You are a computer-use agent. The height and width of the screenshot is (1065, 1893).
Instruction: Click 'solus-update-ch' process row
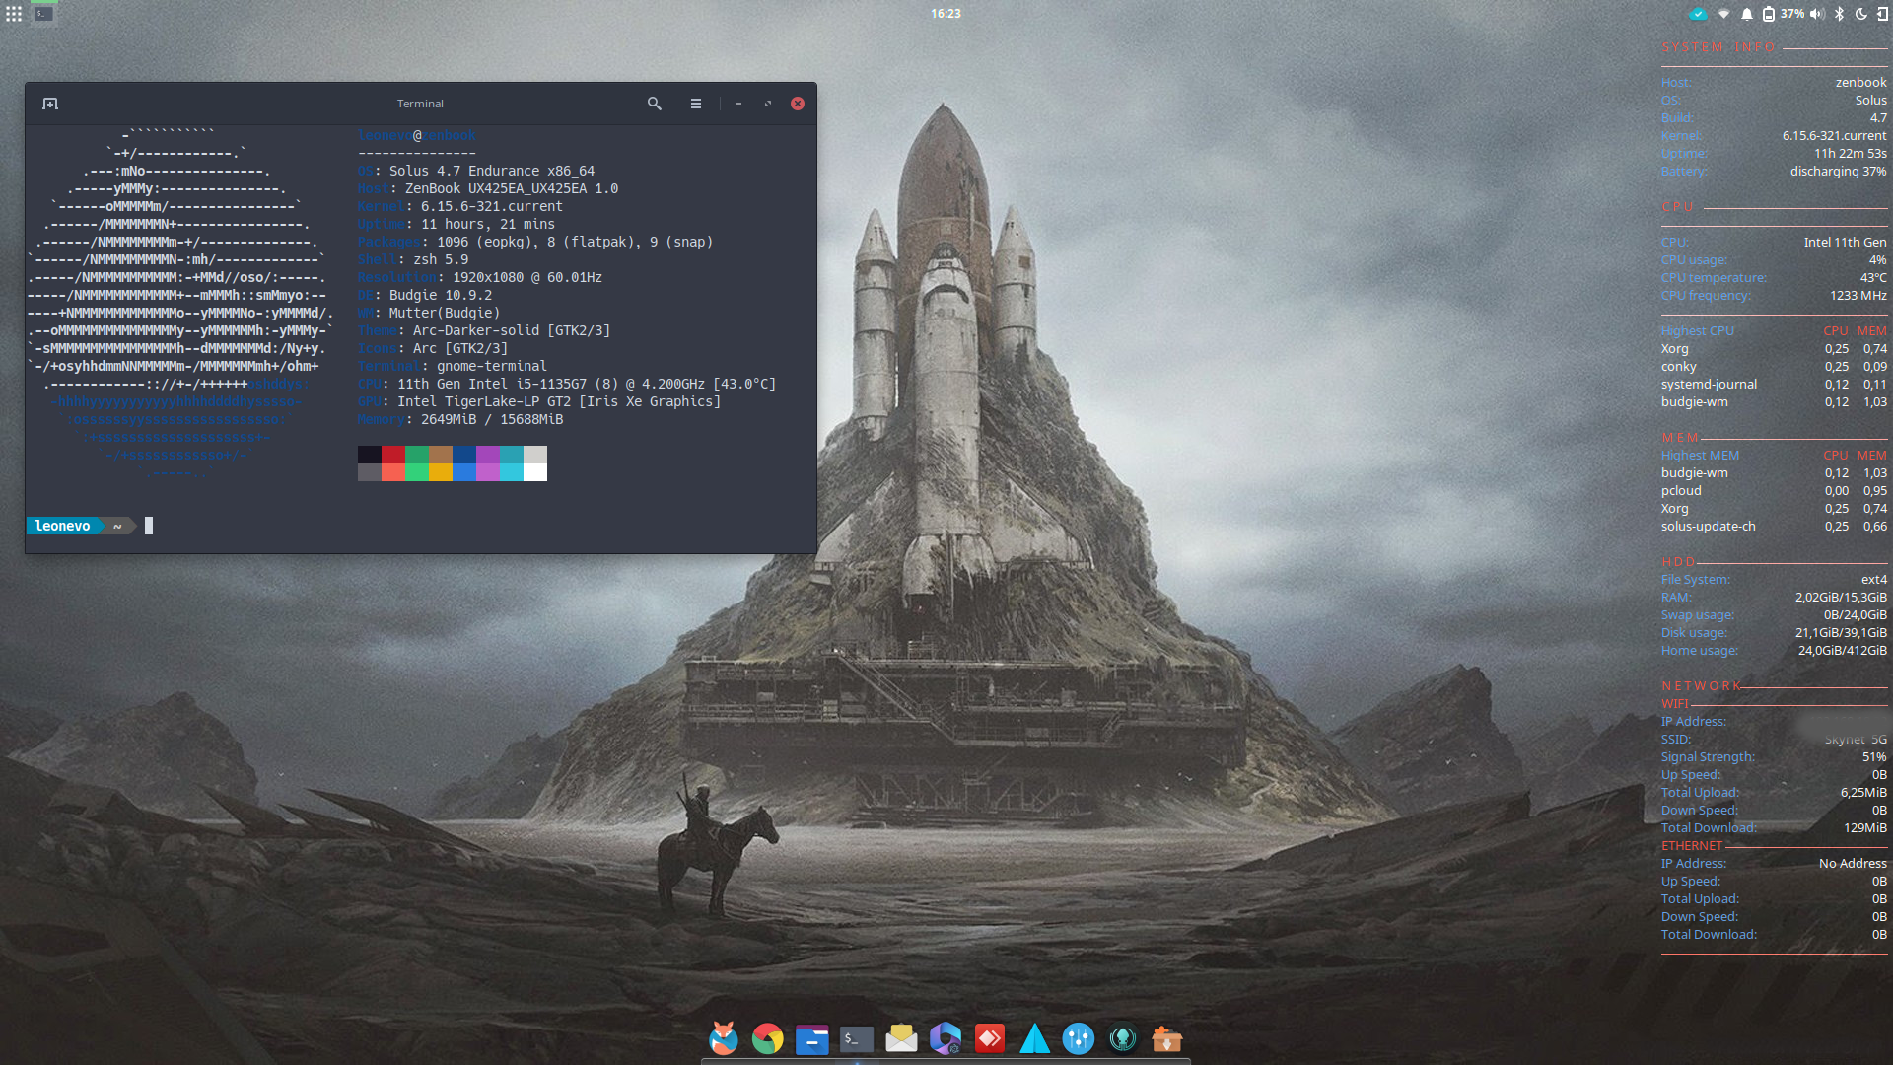coord(1774,527)
